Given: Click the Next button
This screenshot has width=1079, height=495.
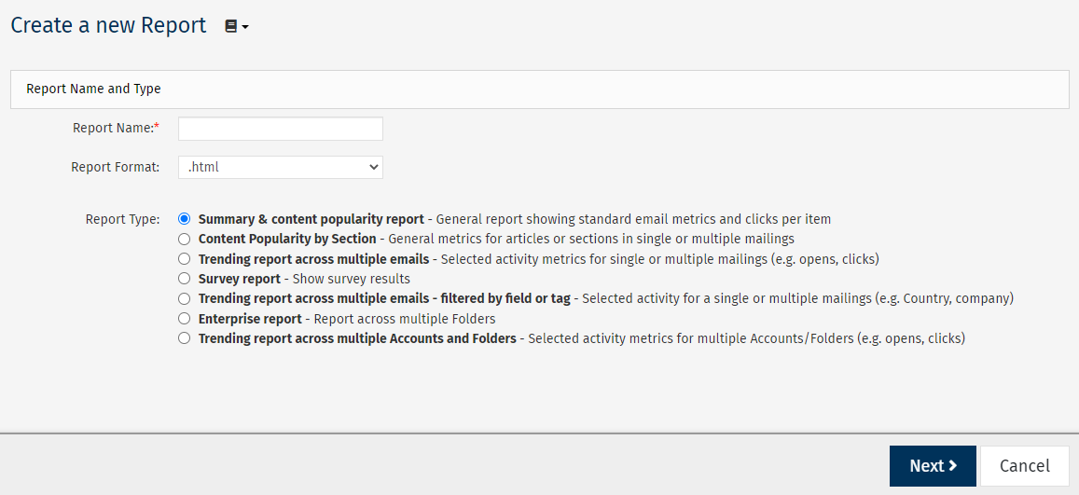Looking at the screenshot, I should pos(933,466).
